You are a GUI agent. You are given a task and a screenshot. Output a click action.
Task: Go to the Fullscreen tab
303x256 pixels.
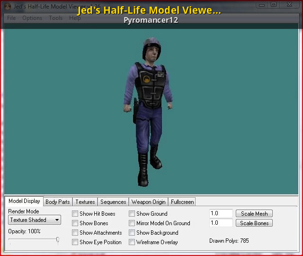click(182, 202)
